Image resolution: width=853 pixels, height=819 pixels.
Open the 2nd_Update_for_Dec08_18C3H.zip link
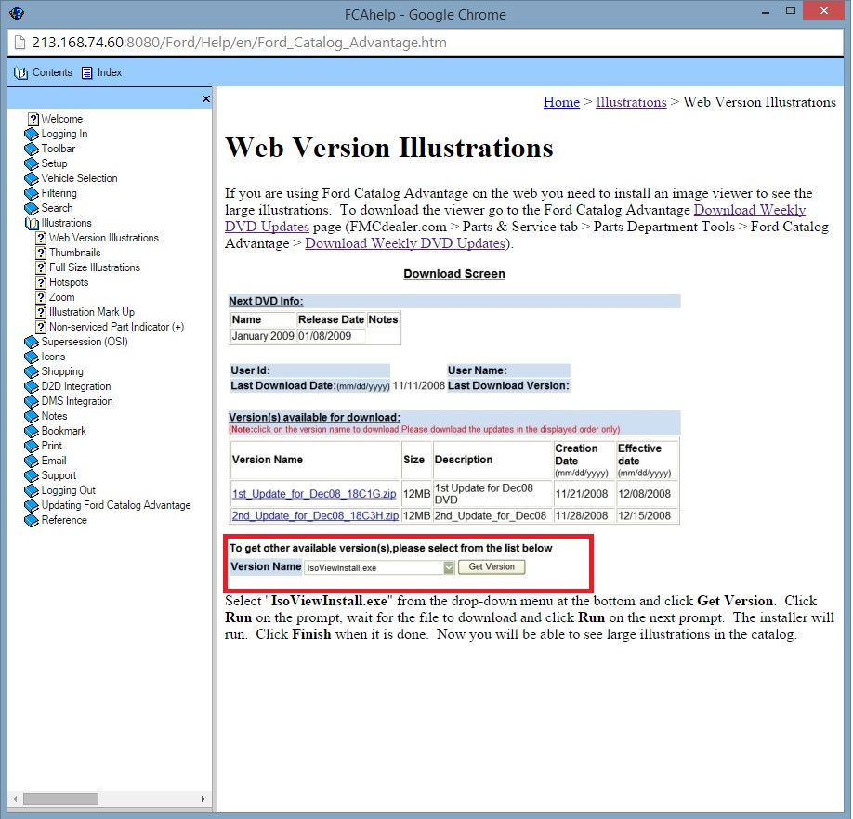tap(315, 515)
